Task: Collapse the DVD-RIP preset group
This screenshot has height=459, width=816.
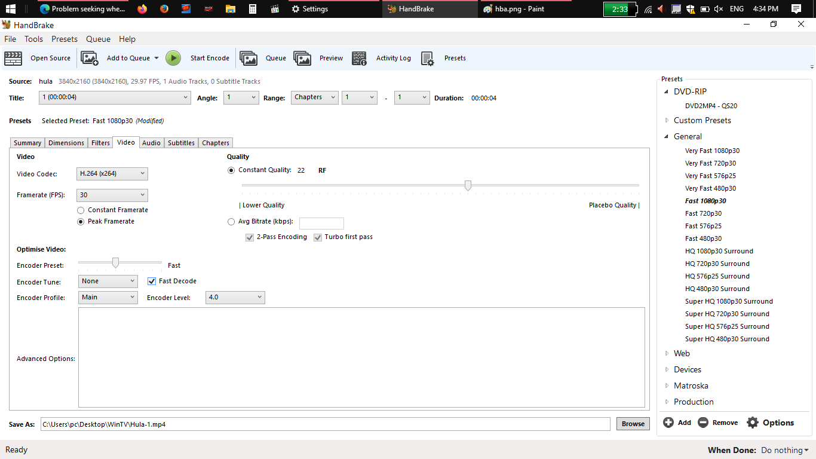Action: (x=667, y=92)
